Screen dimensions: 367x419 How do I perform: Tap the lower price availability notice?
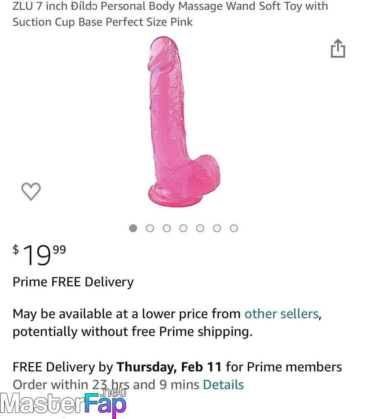pos(167,323)
